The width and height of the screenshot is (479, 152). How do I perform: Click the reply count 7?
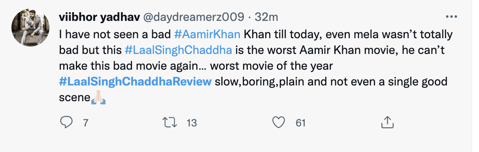coord(85,123)
